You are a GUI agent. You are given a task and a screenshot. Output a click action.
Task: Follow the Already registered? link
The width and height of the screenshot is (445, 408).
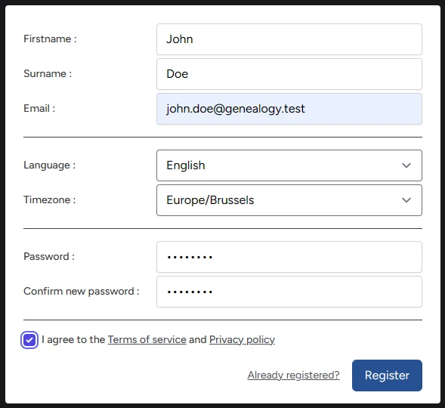[x=293, y=375]
